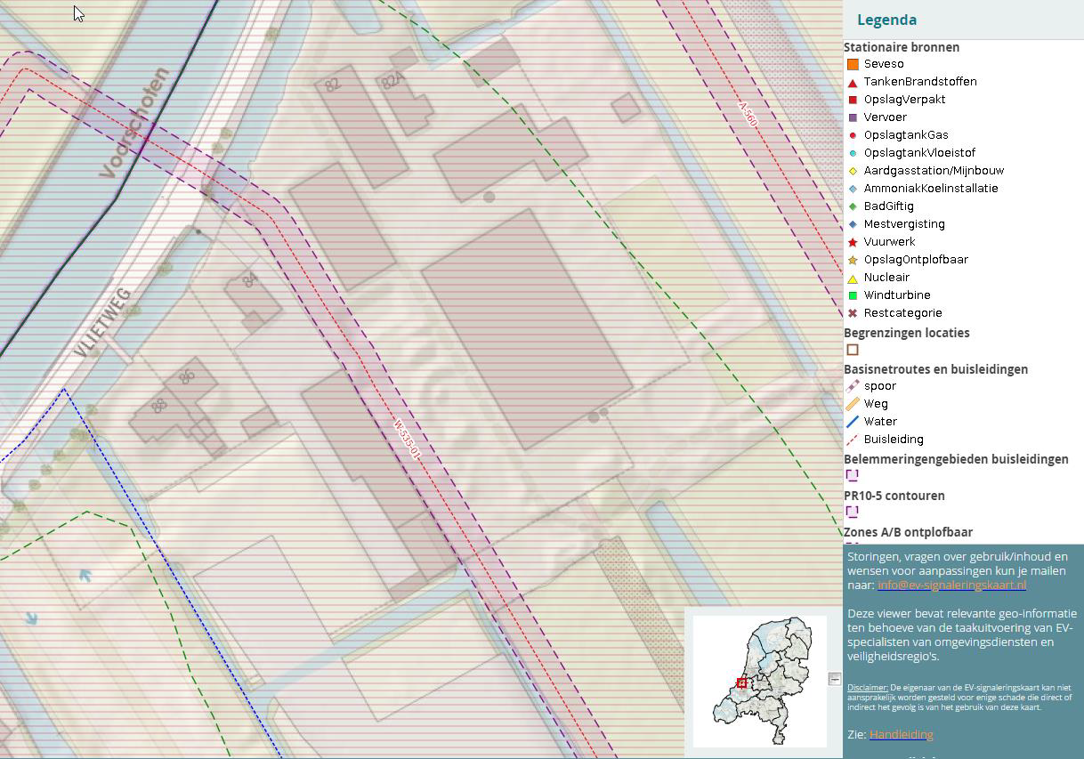Viewport: 1084px width, 759px height.
Task: Click the Weg line legend symbol
Action: pyautogui.click(x=853, y=404)
